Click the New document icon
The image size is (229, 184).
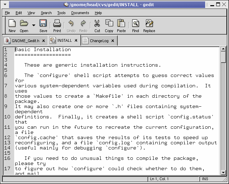[12, 23]
